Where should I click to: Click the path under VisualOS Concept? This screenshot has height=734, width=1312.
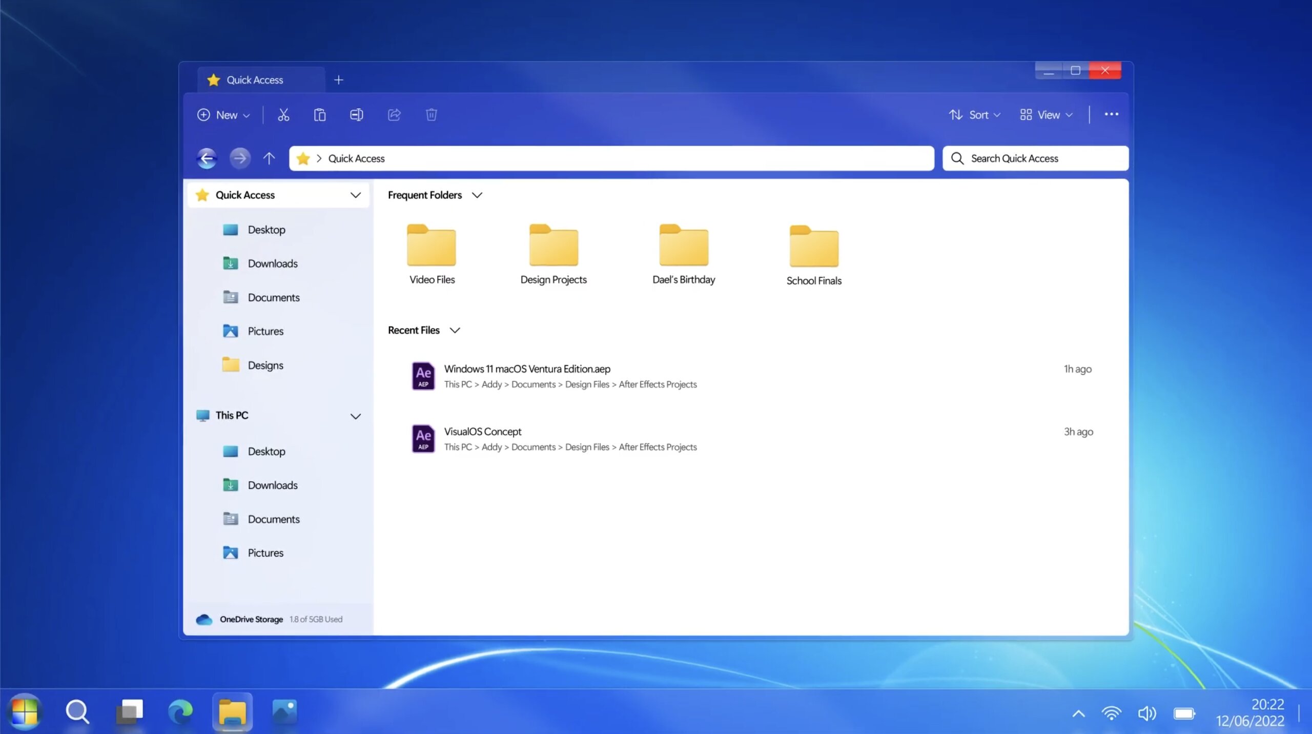tap(570, 447)
